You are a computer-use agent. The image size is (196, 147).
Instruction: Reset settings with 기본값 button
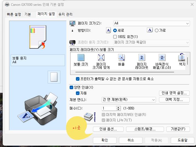pyautogui.click(x=178, y=129)
